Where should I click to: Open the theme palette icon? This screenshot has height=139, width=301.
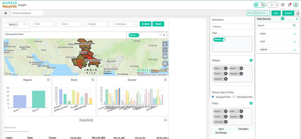click(x=283, y=5)
